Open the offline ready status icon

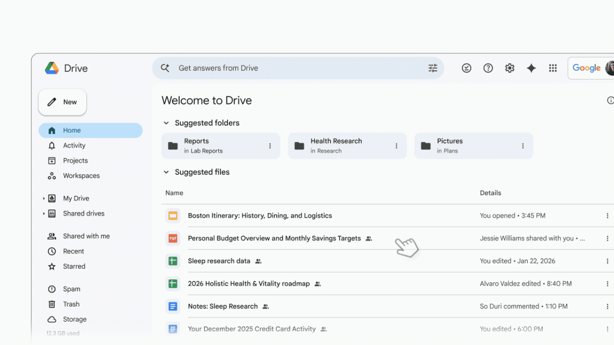[466, 68]
